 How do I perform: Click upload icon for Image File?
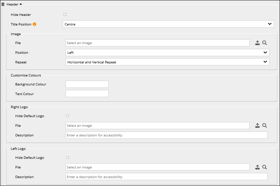[x=257, y=43]
